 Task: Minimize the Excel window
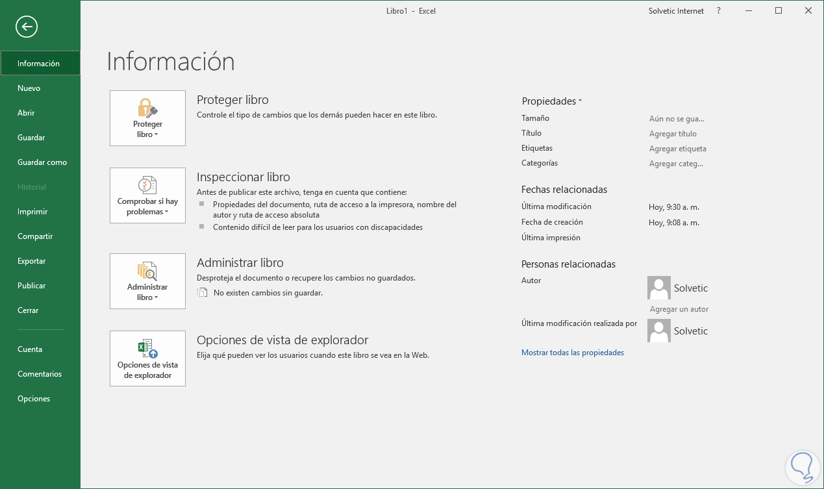point(749,11)
